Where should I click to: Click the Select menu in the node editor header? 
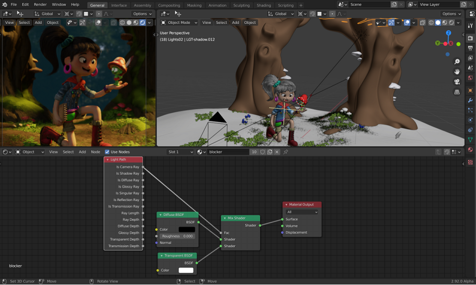[68, 152]
